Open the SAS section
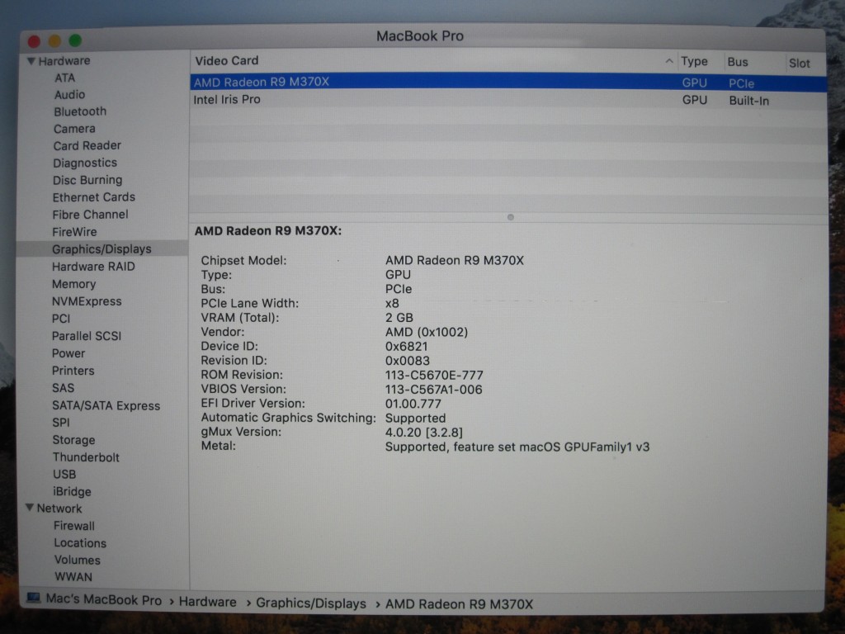The image size is (845, 634). 63,388
